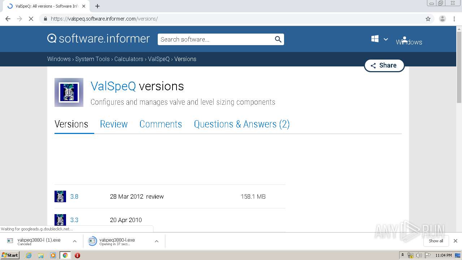Click the taskbar clock 11:04 PM
Screen dimensions: 462x260
point(444,255)
